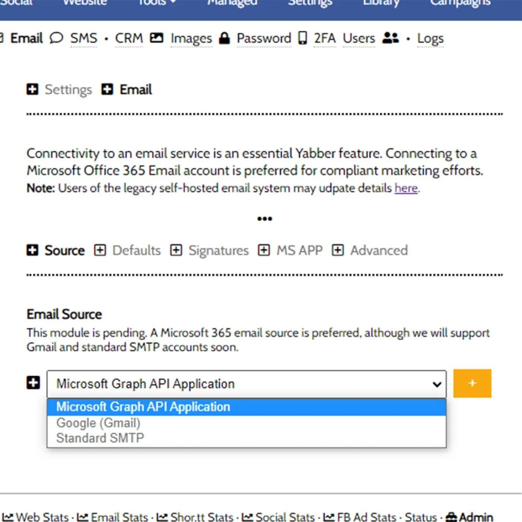This screenshot has width=522, height=522.
Task: Choose the Standard SMTP option
Action: (100, 438)
